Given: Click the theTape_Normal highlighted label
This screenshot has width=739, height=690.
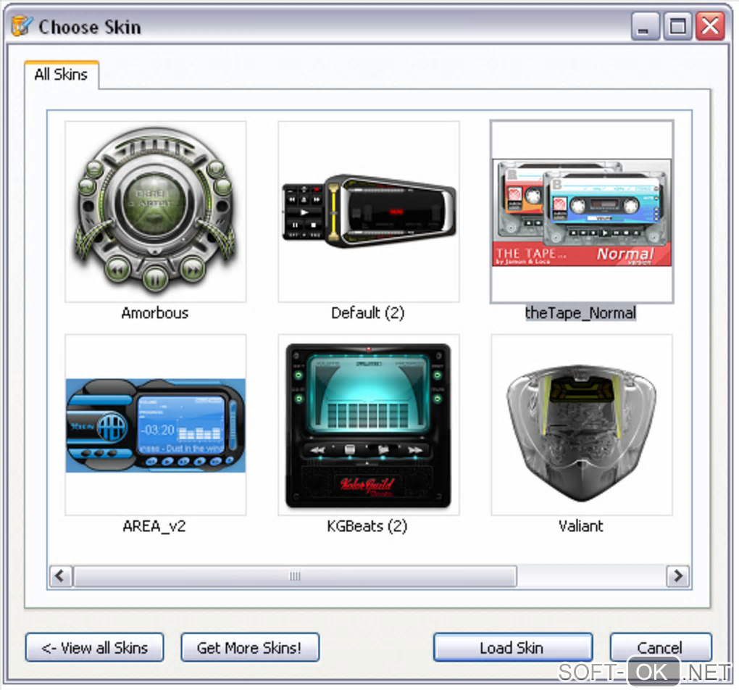Looking at the screenshot, I should [580, 313].
